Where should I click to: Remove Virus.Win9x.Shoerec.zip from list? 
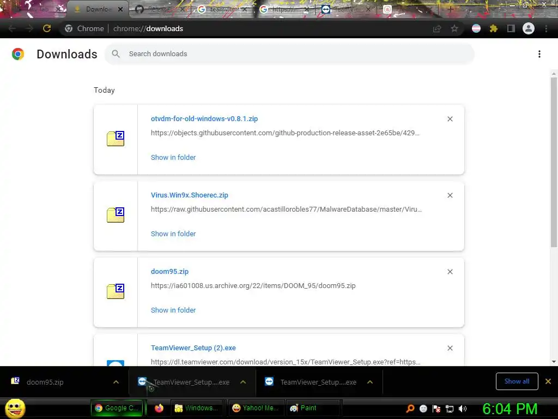coord(450,195)
